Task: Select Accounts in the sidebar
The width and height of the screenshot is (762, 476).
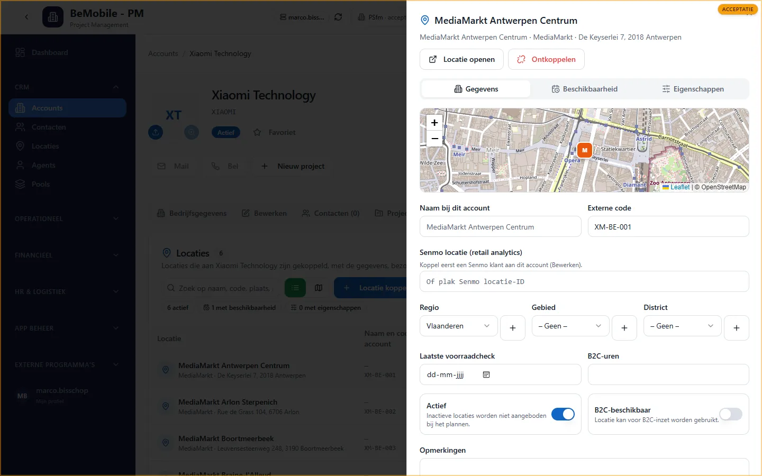Action: (x=67, y=108)
